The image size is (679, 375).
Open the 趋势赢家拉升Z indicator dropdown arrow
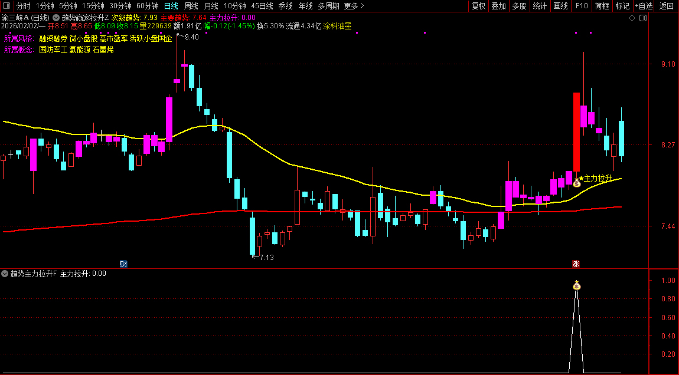point(56,18)
